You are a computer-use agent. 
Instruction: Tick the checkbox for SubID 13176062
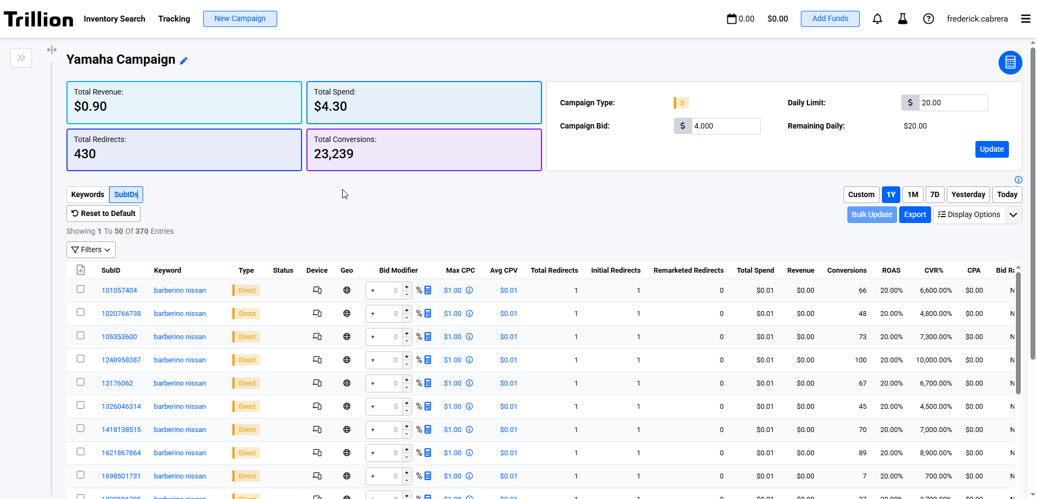click(81, 382)
